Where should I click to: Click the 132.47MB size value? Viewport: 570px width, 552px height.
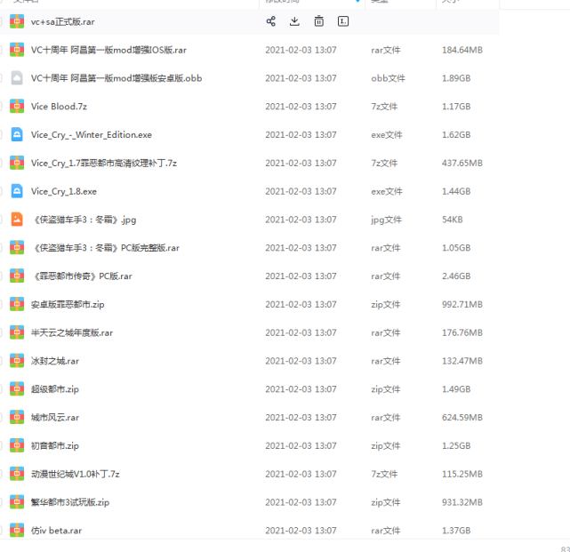[462, 361]
